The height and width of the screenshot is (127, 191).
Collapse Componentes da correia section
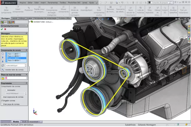tap(26, 50)
